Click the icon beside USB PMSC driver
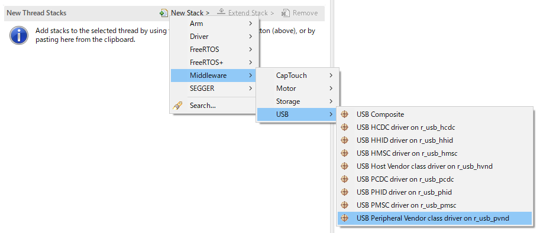The image size is (540, 233). point(344,205)
